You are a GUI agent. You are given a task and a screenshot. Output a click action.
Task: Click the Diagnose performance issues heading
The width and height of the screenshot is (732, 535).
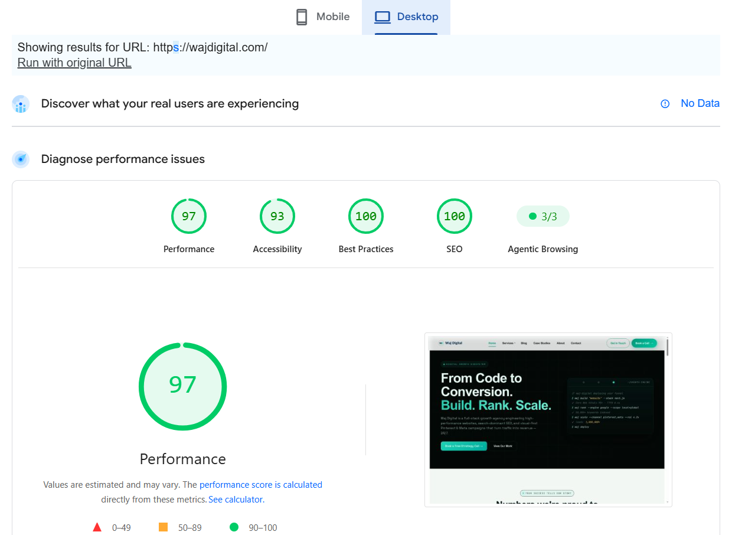[x=123, y=159]
